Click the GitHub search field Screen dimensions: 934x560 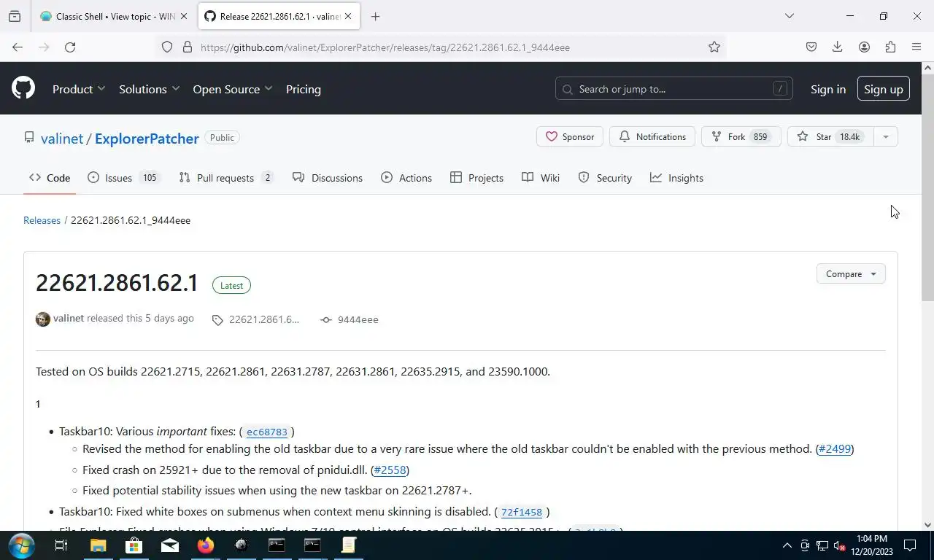pos(674,89)
